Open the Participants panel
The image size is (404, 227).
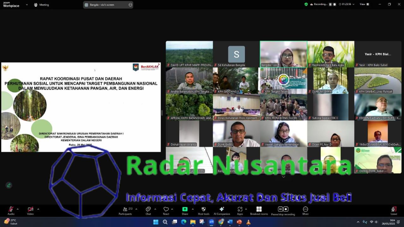[125, 210]
